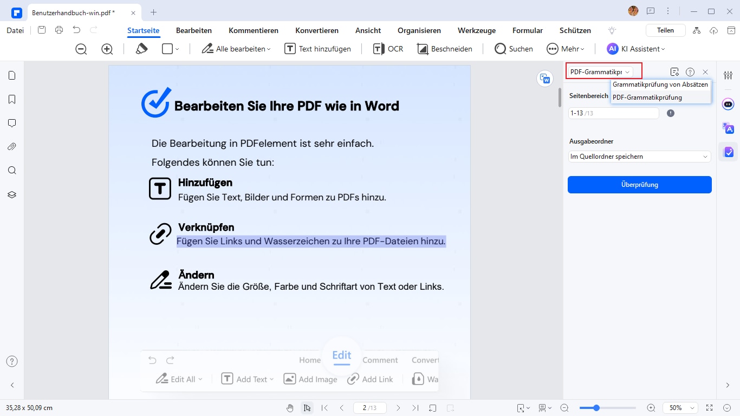Click the save document icon
740x416 pixels.
pyautogui.click(x=42, y=30)
